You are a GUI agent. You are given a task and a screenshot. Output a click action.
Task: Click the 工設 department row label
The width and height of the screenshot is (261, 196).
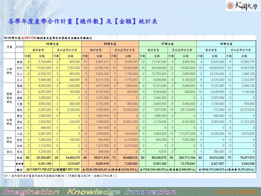(20, 134)
